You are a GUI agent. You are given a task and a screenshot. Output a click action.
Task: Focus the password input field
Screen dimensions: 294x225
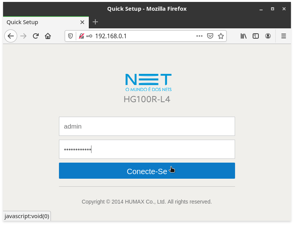click(147, 149)
